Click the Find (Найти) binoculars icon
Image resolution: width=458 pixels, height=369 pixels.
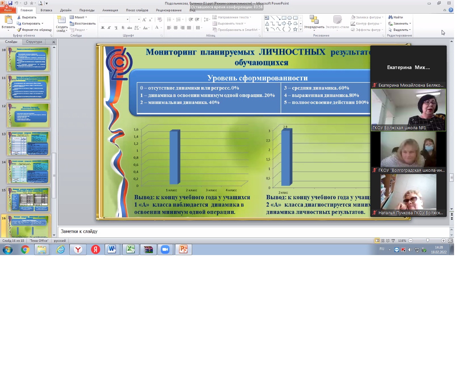click(391, 17)
